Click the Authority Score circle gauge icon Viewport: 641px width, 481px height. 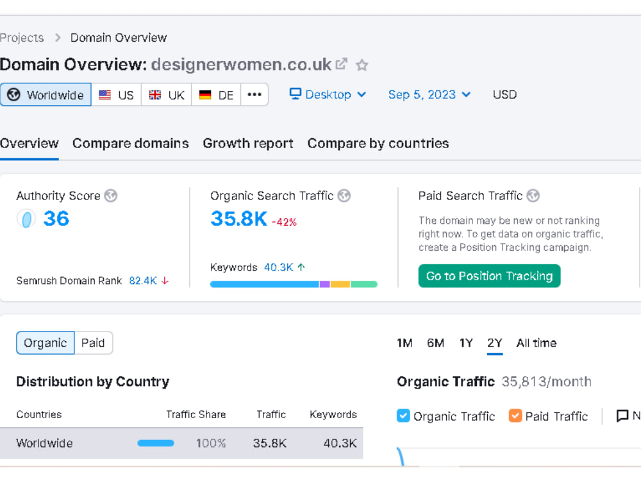tap(26, 219)
